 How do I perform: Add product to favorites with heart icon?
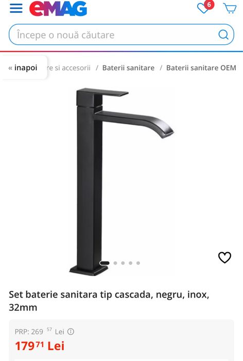224,257
